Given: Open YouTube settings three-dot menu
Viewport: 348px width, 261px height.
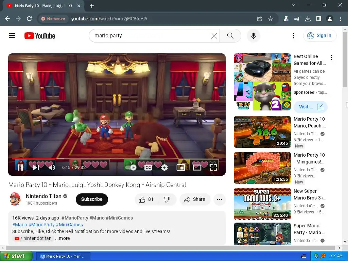Looking at the screenshot, I should click(x=293, y=35).
